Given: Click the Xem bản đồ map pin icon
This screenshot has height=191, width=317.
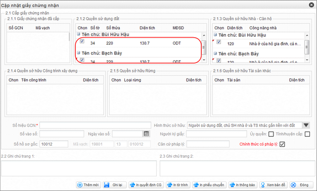Looking at the screenshot, I should (263, 185).
